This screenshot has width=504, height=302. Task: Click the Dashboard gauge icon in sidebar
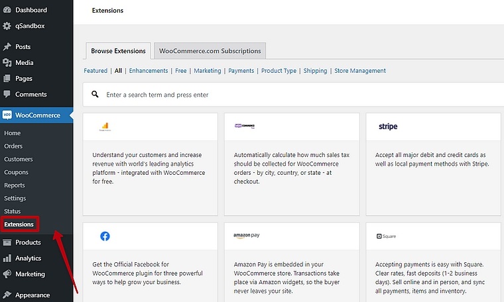(x=7, y=10)
